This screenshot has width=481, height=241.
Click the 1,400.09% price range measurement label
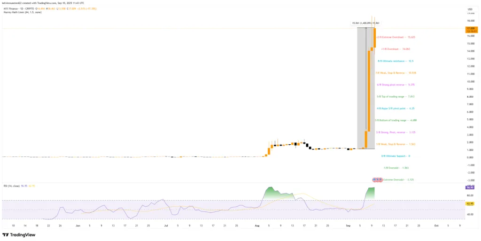(365, 23)
